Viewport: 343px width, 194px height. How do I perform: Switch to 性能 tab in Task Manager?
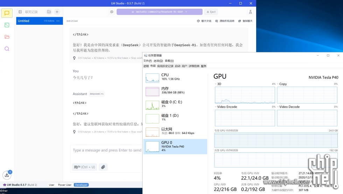pyautogui.click(x=153, y=66)
